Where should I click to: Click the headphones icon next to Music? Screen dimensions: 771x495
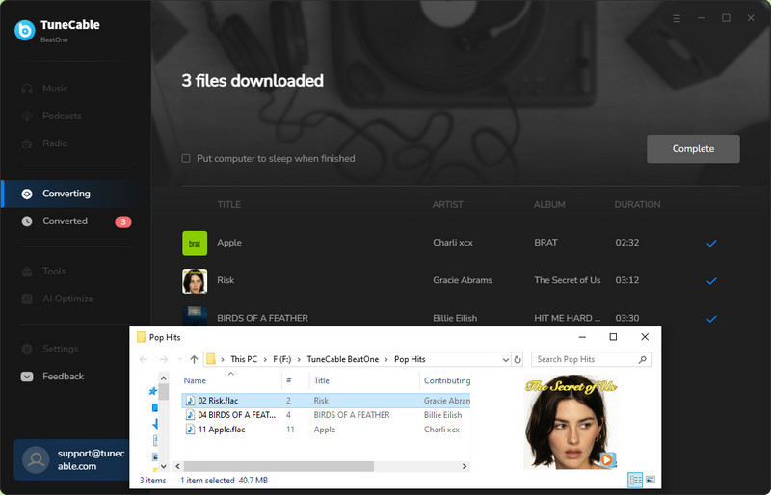pos(27,89)
